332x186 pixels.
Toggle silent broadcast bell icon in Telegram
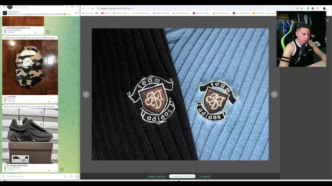65,176
